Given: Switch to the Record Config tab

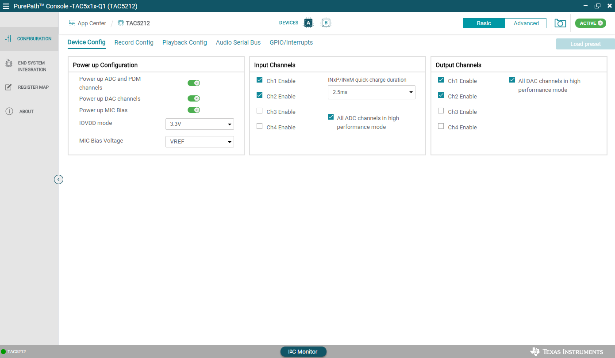Looking at the screenshot, I should [134, 42].
